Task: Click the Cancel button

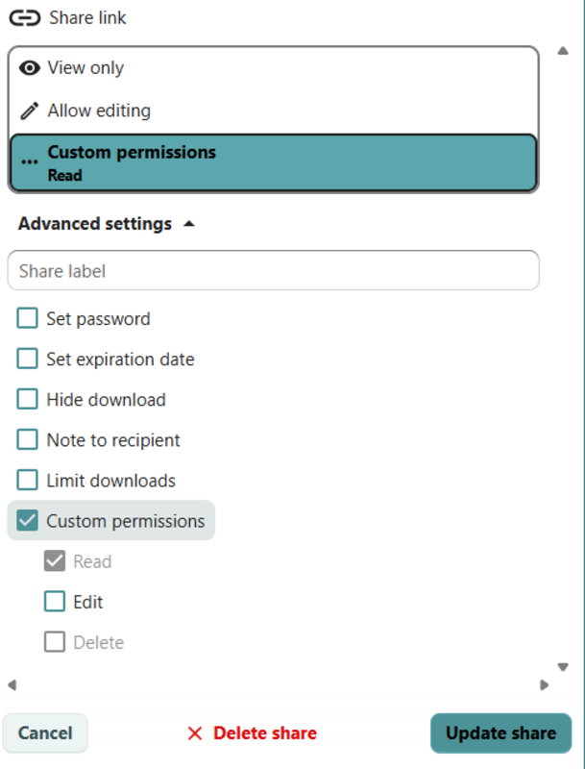Action: coord(45,733)
